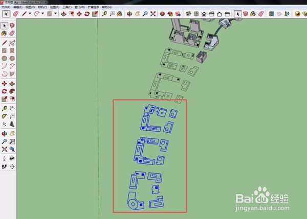Open the 3D Warehouse

tap(162, 14)
